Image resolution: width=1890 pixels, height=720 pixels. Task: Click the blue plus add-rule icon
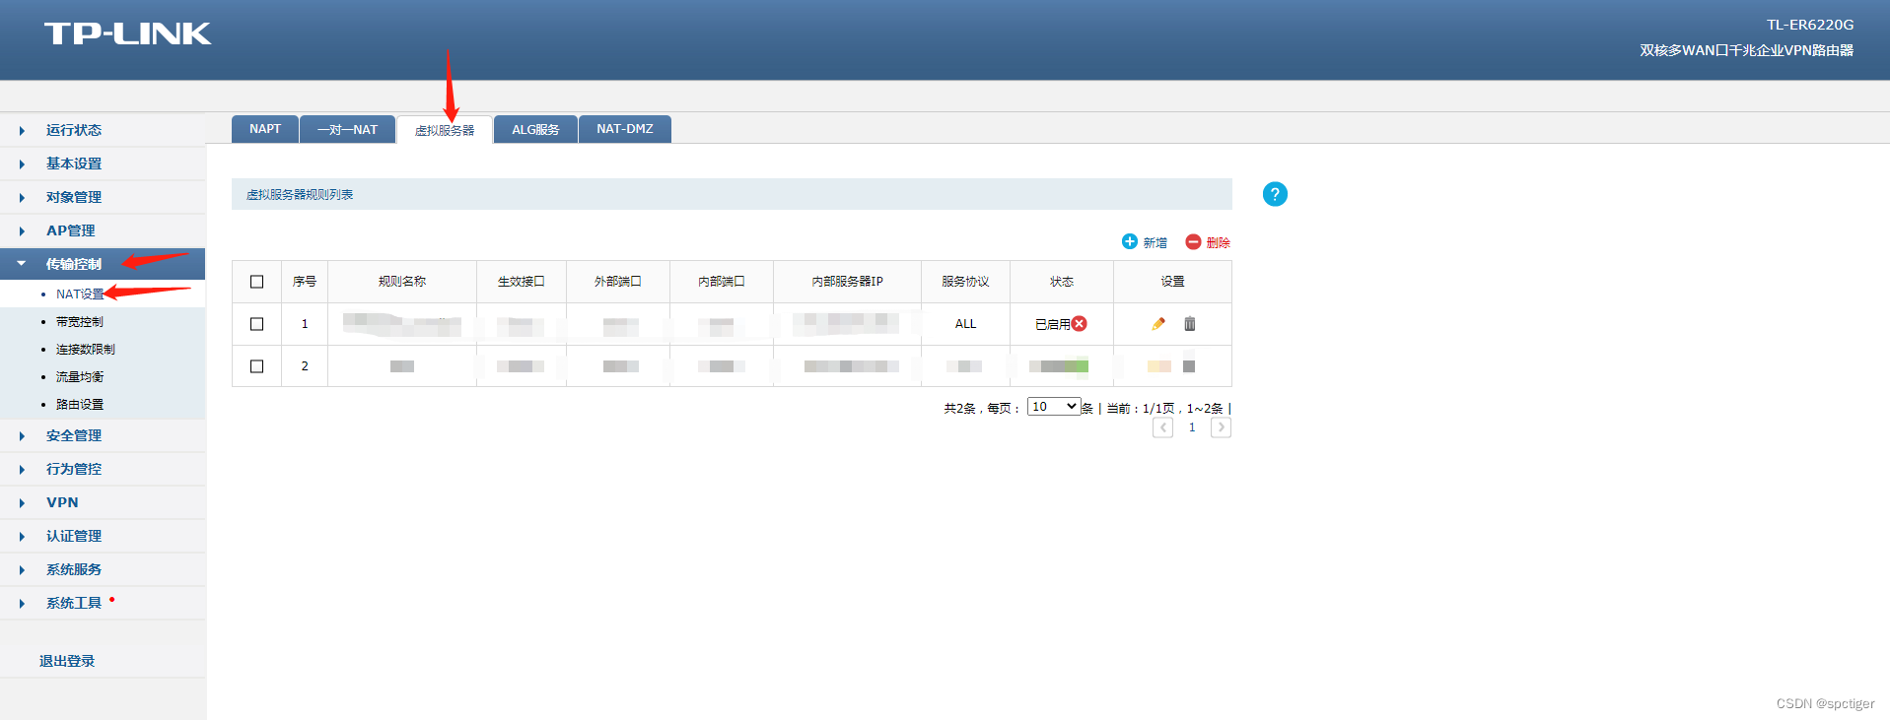click(x=1130, y=241)
